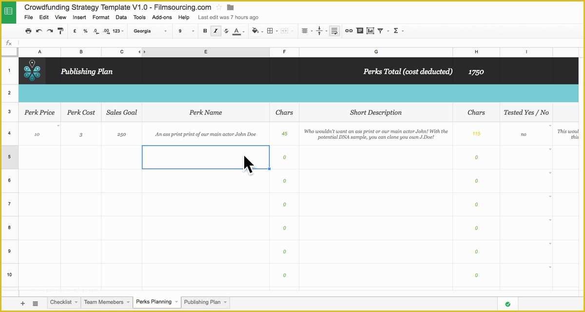
Task: Decrease decimal places
Action: (96, 31)
